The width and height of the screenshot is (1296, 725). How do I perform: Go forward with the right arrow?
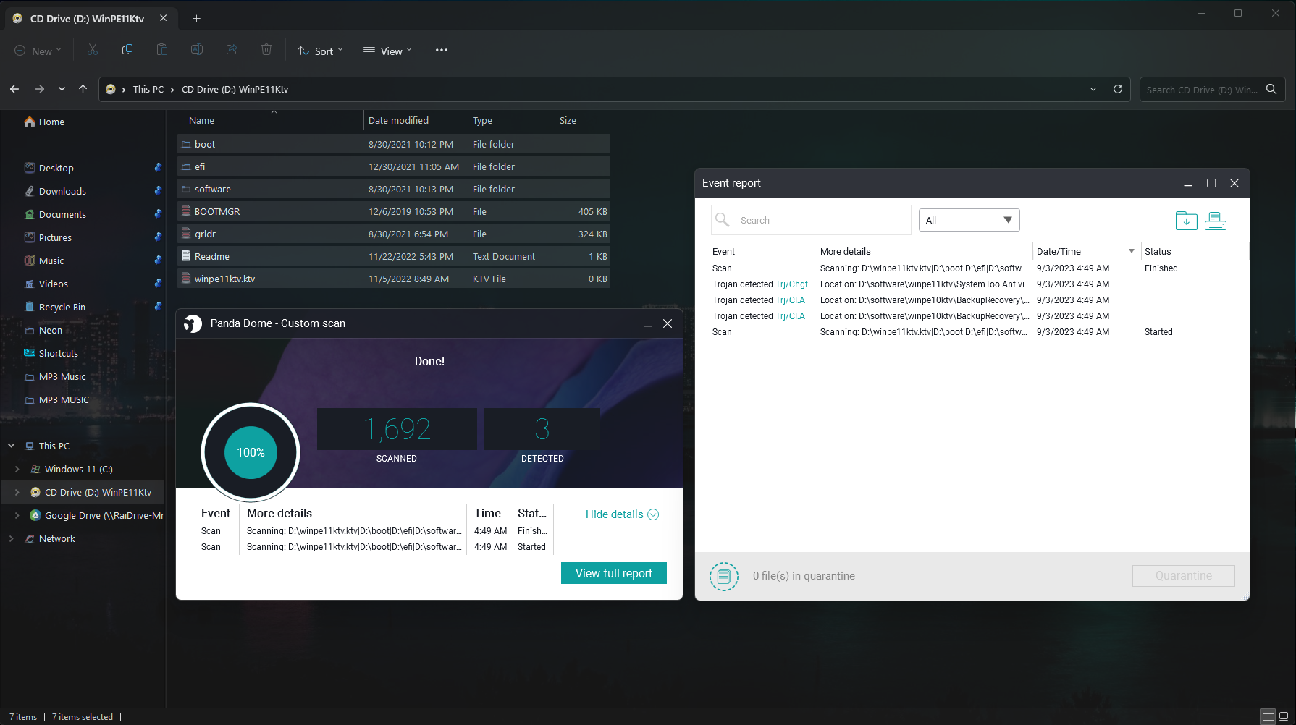(x=40, y=89)
